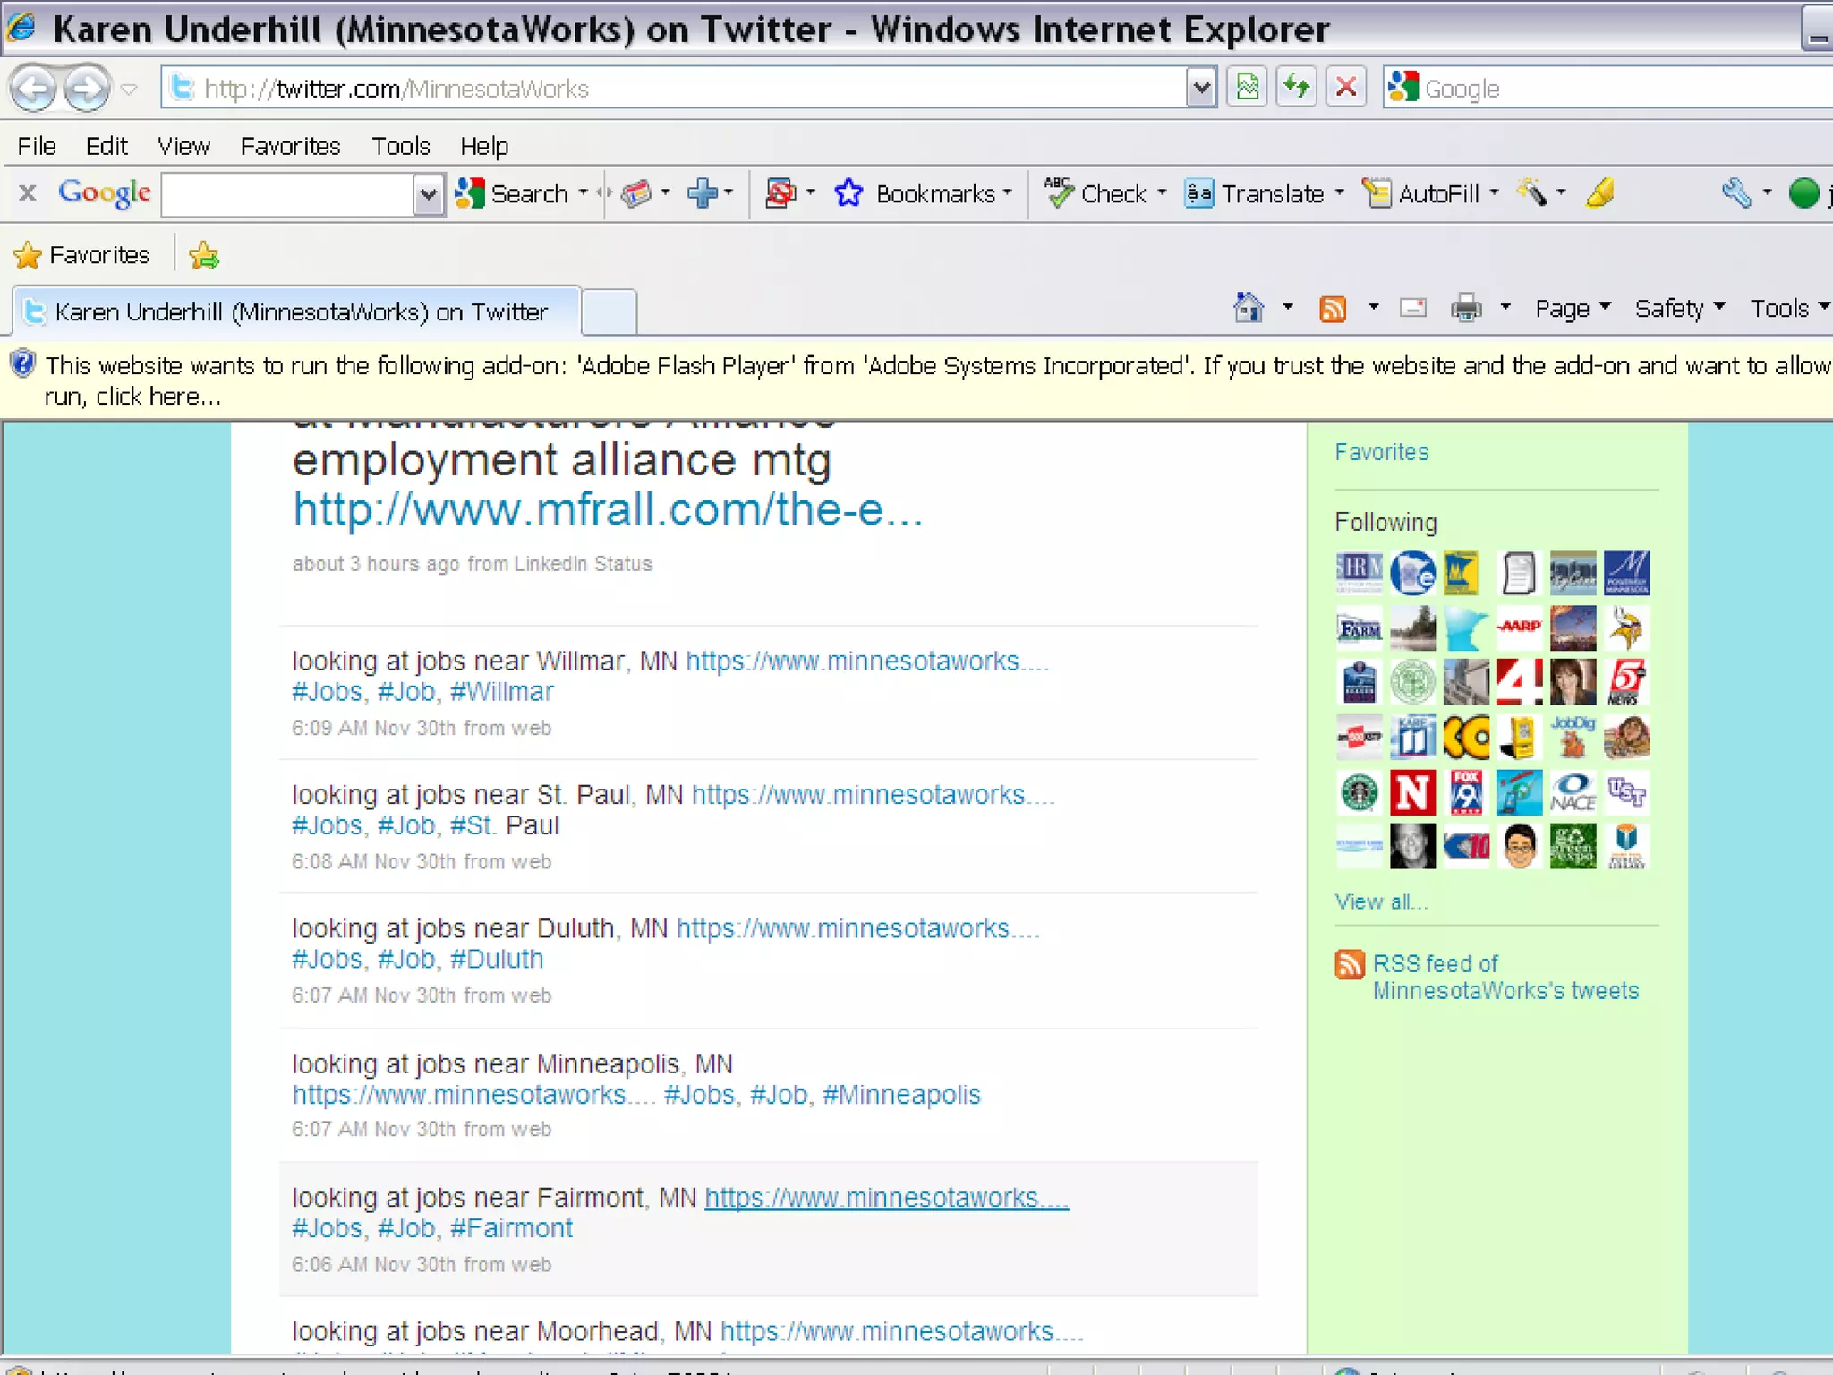Click the Print icon in command bar
Image resolution: width=1833 pixels, height=1375 pixels.
(1466, 309)
